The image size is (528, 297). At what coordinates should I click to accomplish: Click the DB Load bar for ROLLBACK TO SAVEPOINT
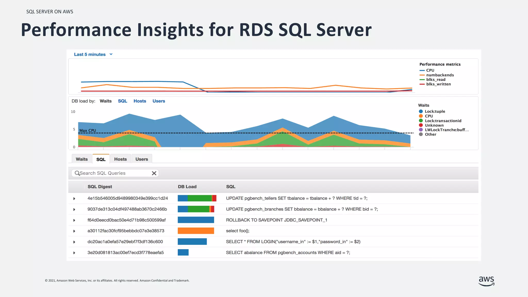[x=196, y=220]
